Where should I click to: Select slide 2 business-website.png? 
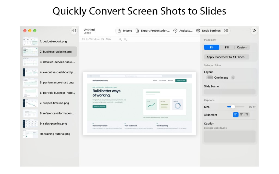point(49,52)
